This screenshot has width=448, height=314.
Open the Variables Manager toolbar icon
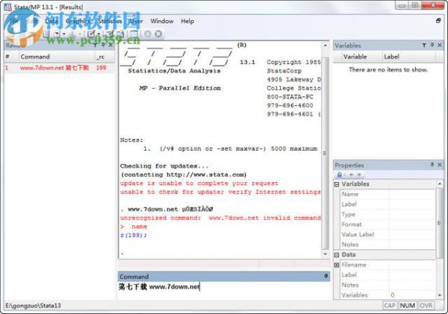click(x=134, y=34)
